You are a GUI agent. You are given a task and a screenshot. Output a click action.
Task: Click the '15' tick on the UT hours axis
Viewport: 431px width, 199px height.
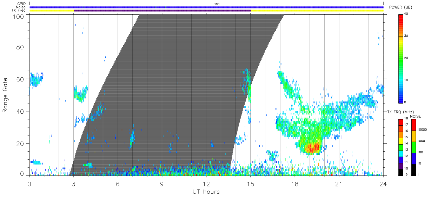point(251,184)
